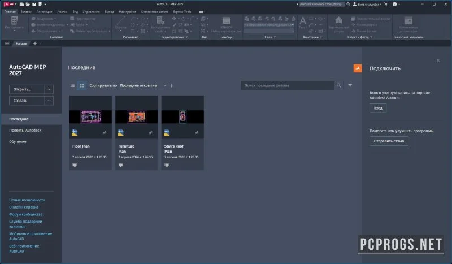The width and height of the screenshot is (452, 264).
Task: Click the Save icon in quick access toolbar
Action: [x=34, y=4]
